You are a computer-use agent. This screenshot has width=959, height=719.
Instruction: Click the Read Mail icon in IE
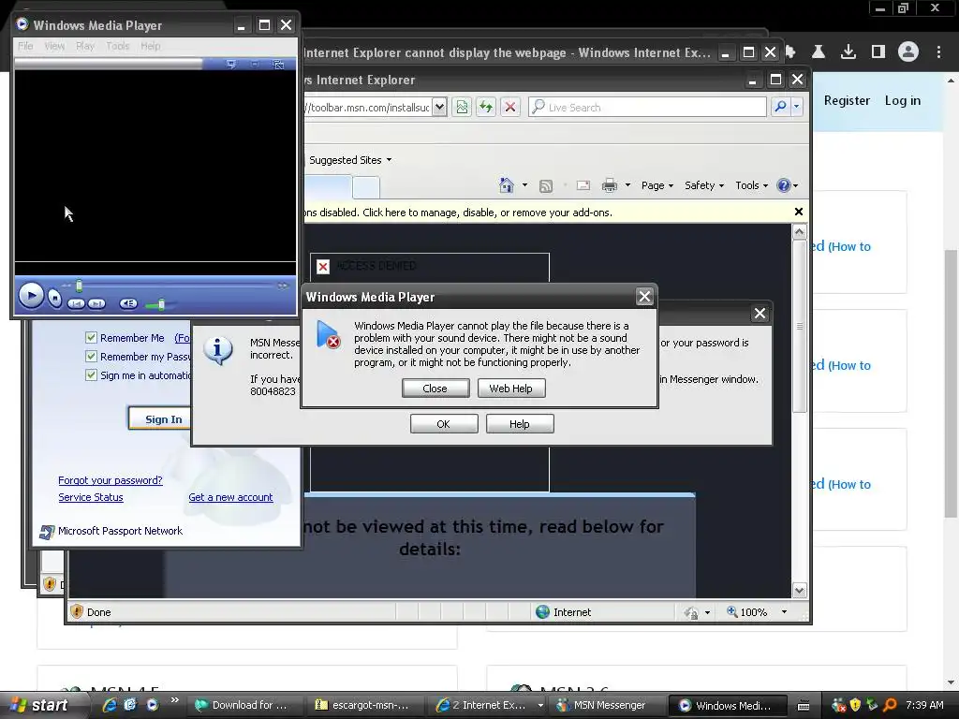click(x=583, y=185)
